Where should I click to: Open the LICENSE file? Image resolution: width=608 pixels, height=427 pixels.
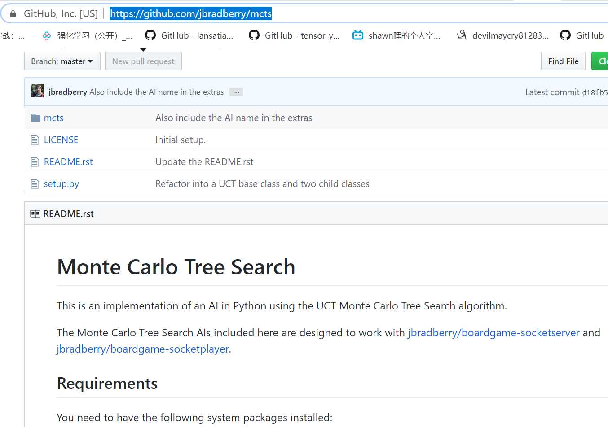coord(61,140)
